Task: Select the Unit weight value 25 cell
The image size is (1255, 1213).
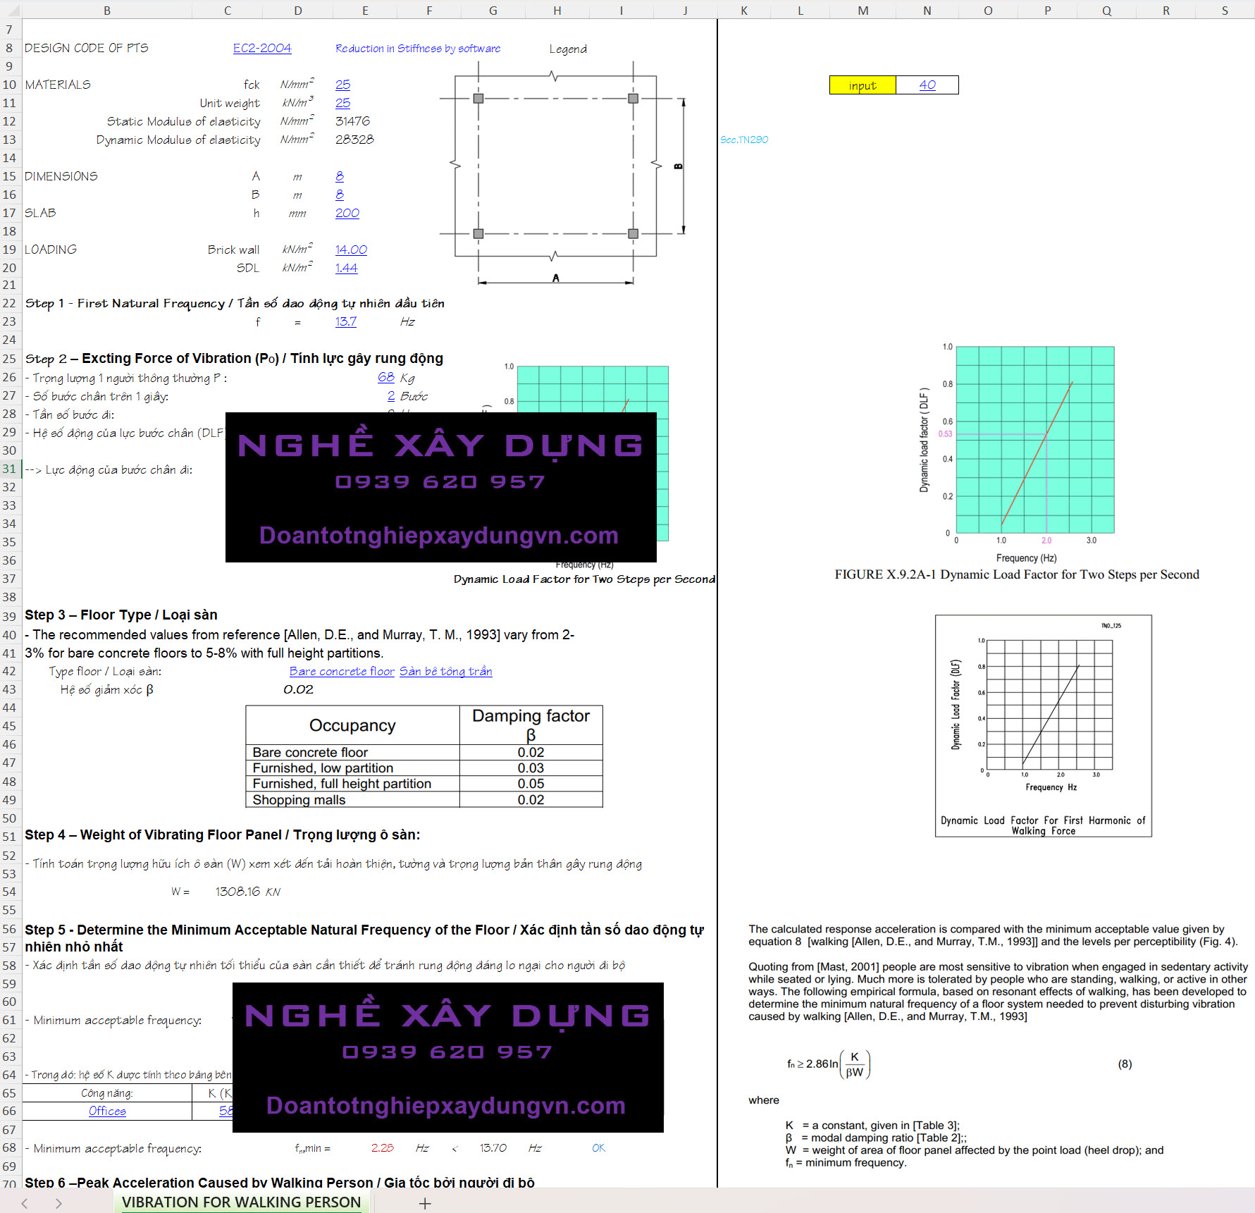Action: click(342, 103)
